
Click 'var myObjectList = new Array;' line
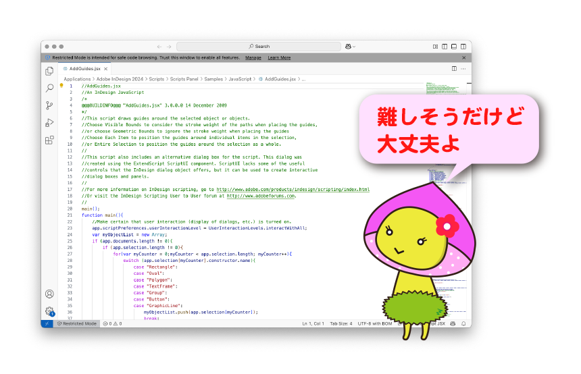coord(130,235)
